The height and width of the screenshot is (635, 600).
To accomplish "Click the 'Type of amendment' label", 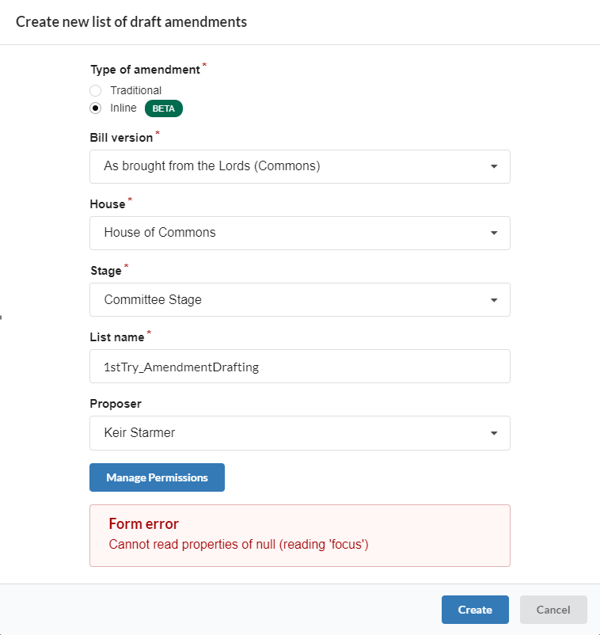I will 146,70.
